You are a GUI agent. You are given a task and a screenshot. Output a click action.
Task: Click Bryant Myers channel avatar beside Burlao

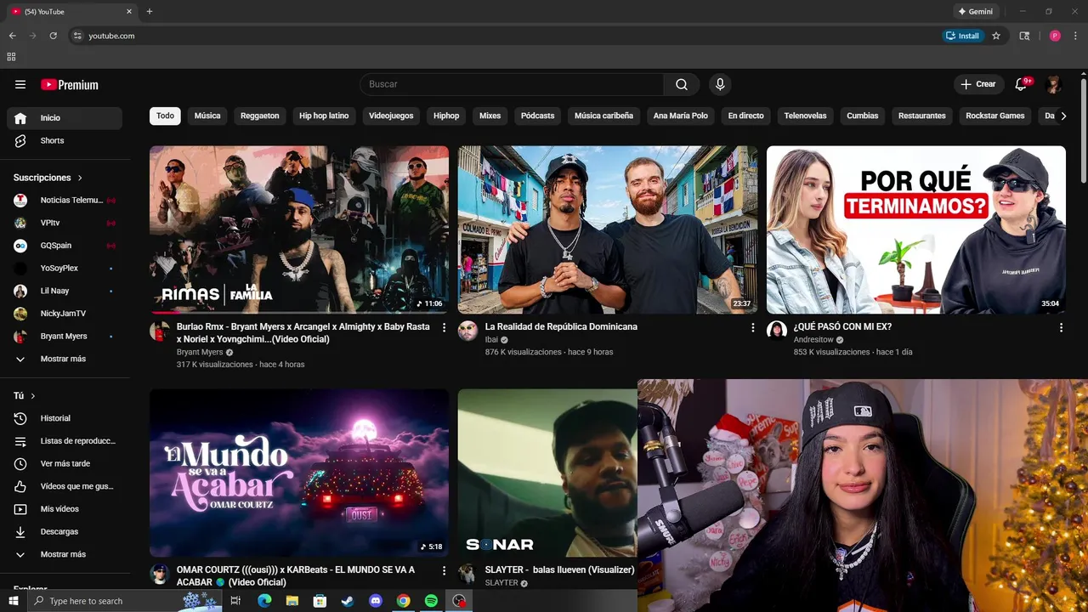click(160, 331)
